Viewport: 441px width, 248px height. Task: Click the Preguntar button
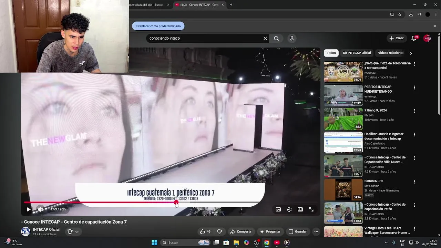click(270, 231)
